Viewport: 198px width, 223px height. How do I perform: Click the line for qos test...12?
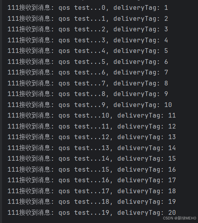click(x=92, y=137)
